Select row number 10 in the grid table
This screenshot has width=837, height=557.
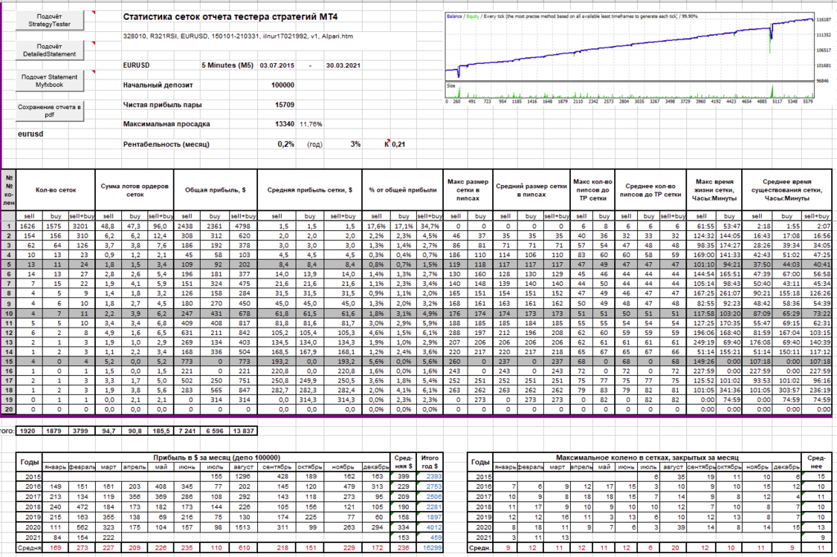point(8,313)
